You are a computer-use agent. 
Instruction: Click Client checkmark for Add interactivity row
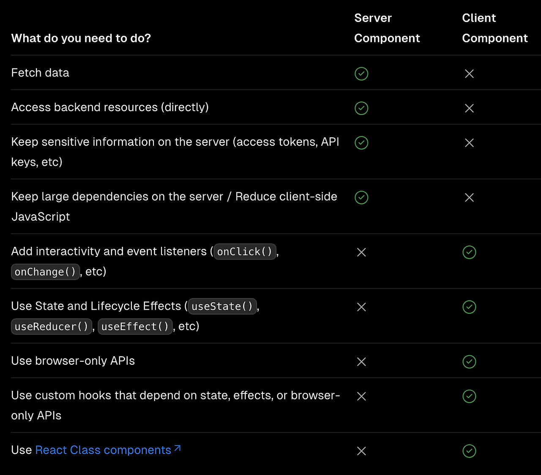click(x=469, y=252)
